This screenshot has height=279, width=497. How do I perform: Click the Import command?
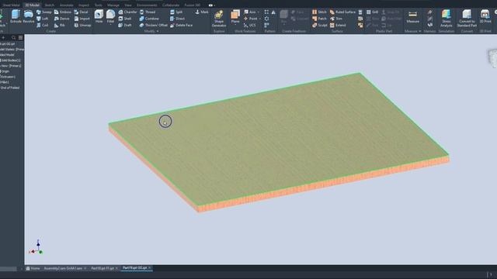click(82, 19)
